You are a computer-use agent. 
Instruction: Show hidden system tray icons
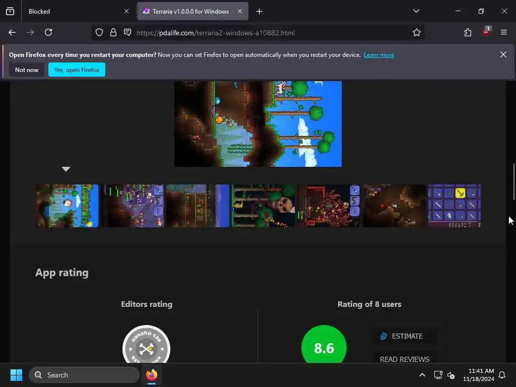(422, 375)
